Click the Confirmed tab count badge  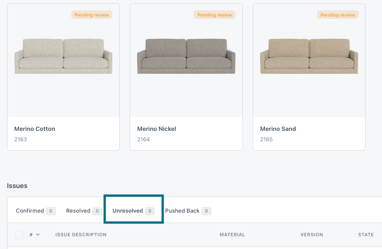click(x=51, y=211)
